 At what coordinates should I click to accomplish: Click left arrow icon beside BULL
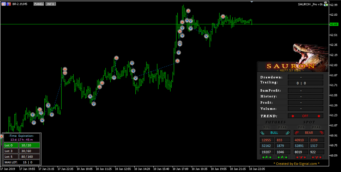click(x=263, y=133)
